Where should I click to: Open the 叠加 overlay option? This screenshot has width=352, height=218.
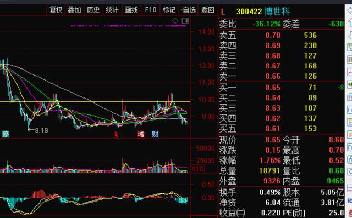pyautogui.click(x=74, y=10)
